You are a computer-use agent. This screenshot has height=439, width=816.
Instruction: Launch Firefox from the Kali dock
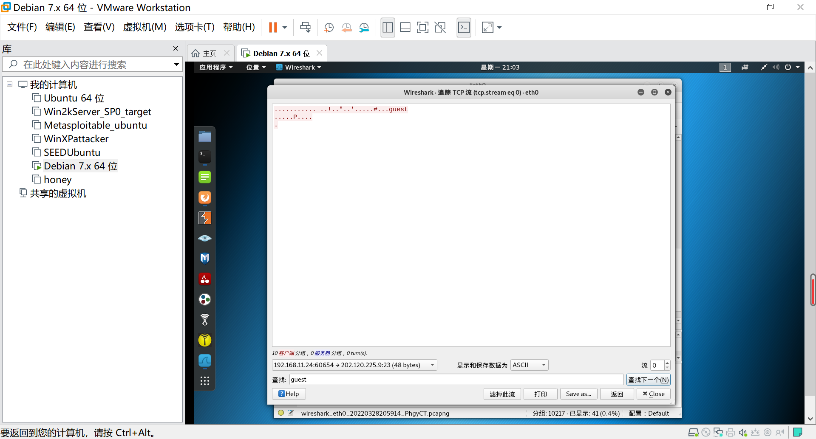[205, 197]
